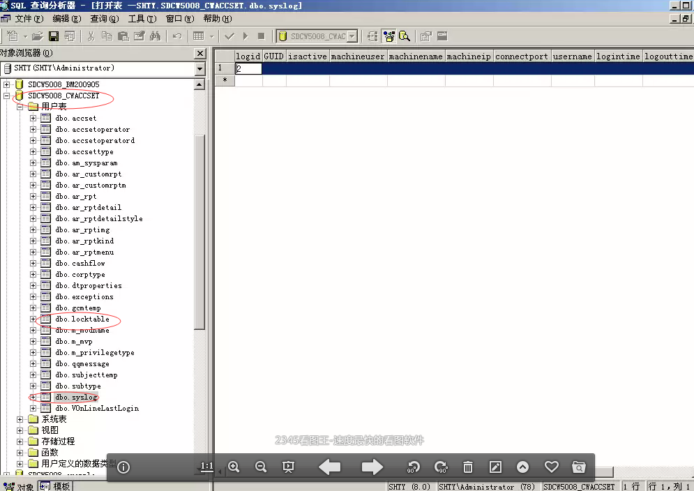The image size is (694, 491).
Task: Click the logid cell in row 1
Action: [248, 69]
